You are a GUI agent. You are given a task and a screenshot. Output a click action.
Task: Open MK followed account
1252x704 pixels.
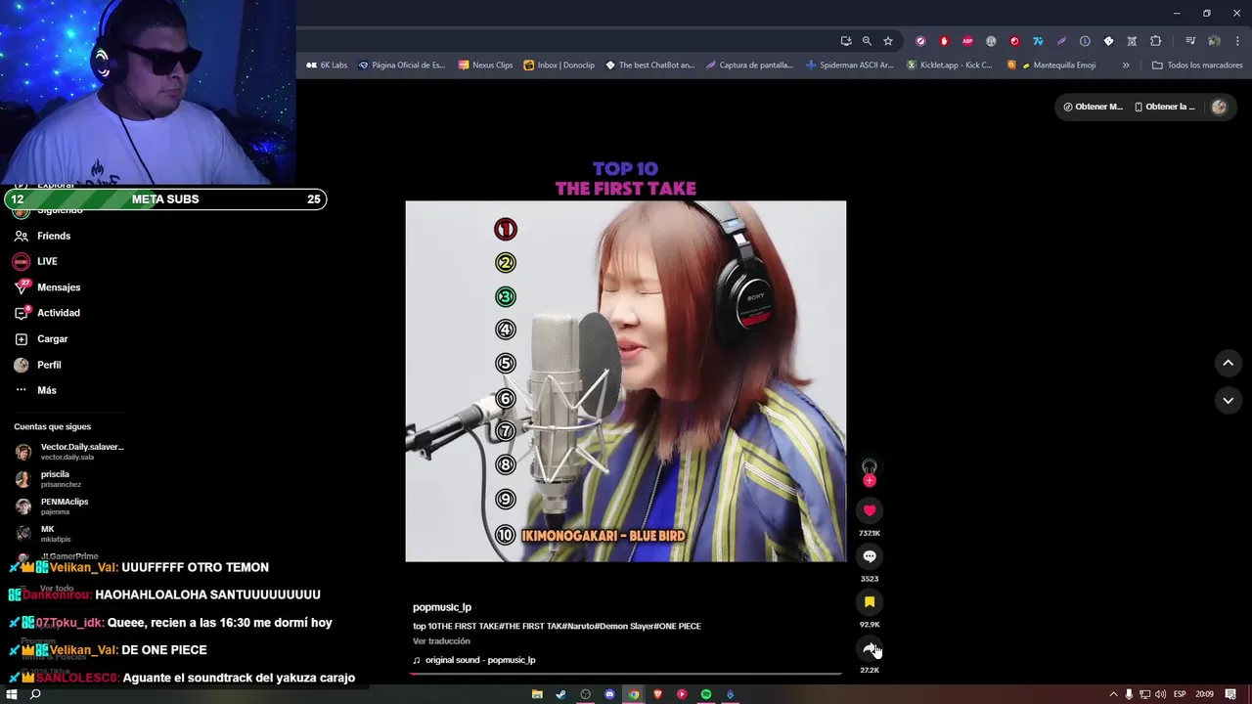point(43,534)
